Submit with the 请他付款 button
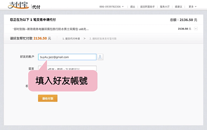Image resolution: width=207 pixels, height=130 pixels. click(48, 98)
